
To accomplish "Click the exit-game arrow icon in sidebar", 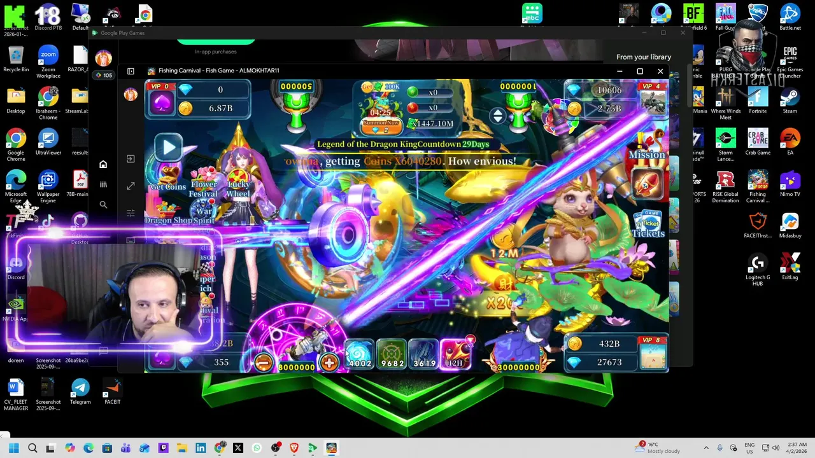I will [x=131, y=159].
